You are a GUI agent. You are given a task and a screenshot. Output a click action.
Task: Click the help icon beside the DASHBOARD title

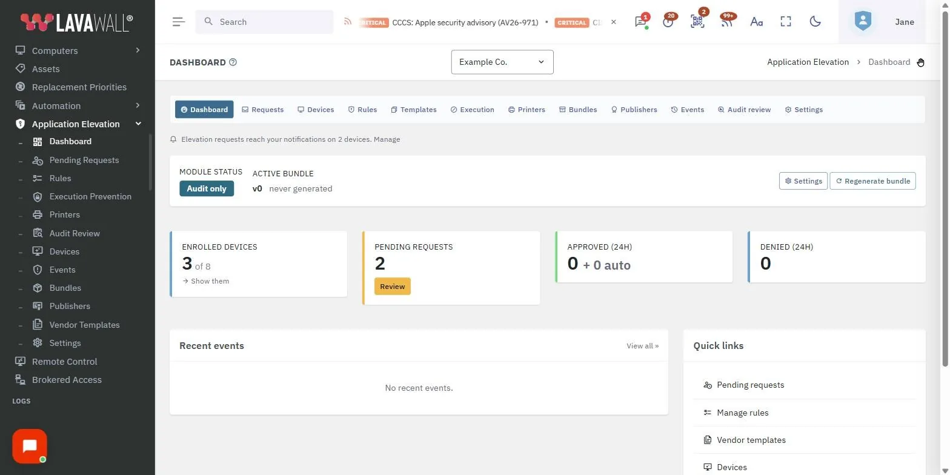[x=233, y=62]
